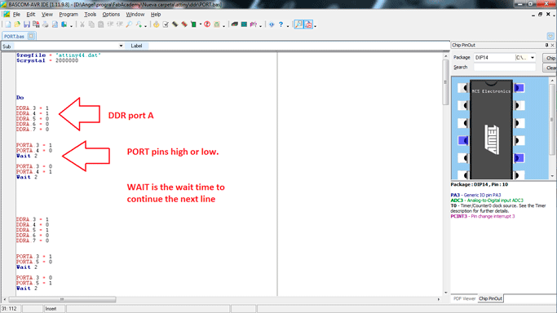The width and height of the screenshot is (557, 313).
Task: Open dropdown arrow after the project icon
Action: pyautogui.click(x=71, y=25)
